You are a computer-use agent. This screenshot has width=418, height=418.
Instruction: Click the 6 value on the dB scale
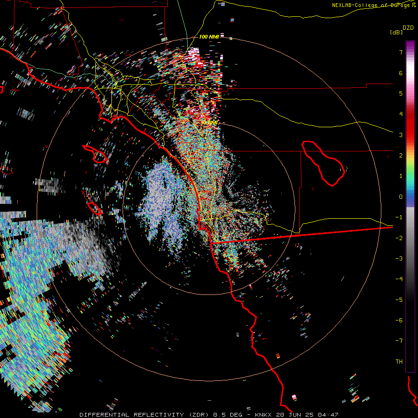(x=401, y=73)
